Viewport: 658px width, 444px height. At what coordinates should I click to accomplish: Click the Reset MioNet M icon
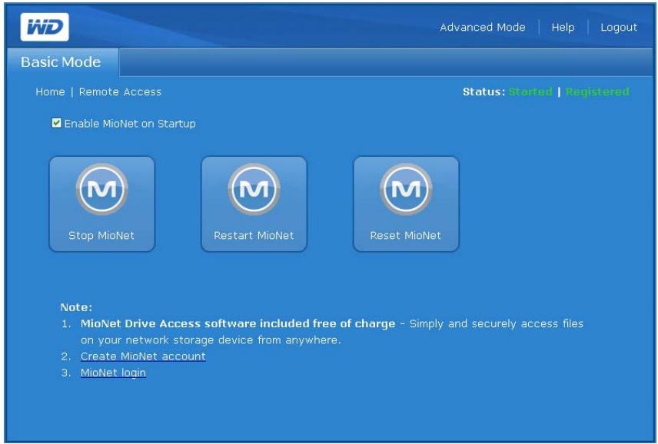point(406,189)
